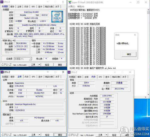The image size is (150, 137).
Task: Click the Super PI vertical scrollbar
Action: tap(149, 38)
